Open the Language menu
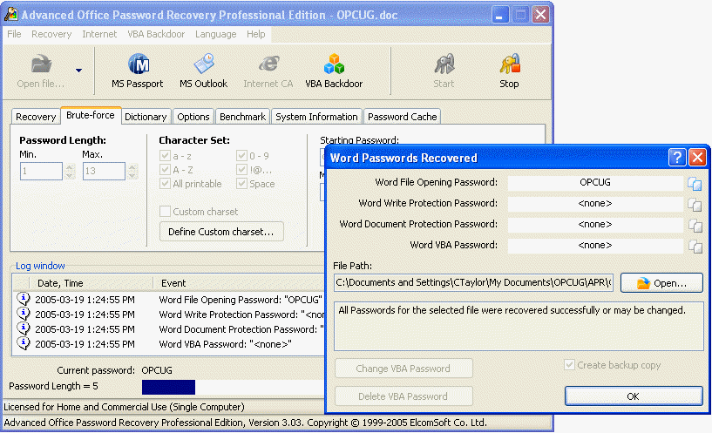Image resolution: width=712 pixels, height=433 pixels. pyautogui.click(x=215, y=34)
